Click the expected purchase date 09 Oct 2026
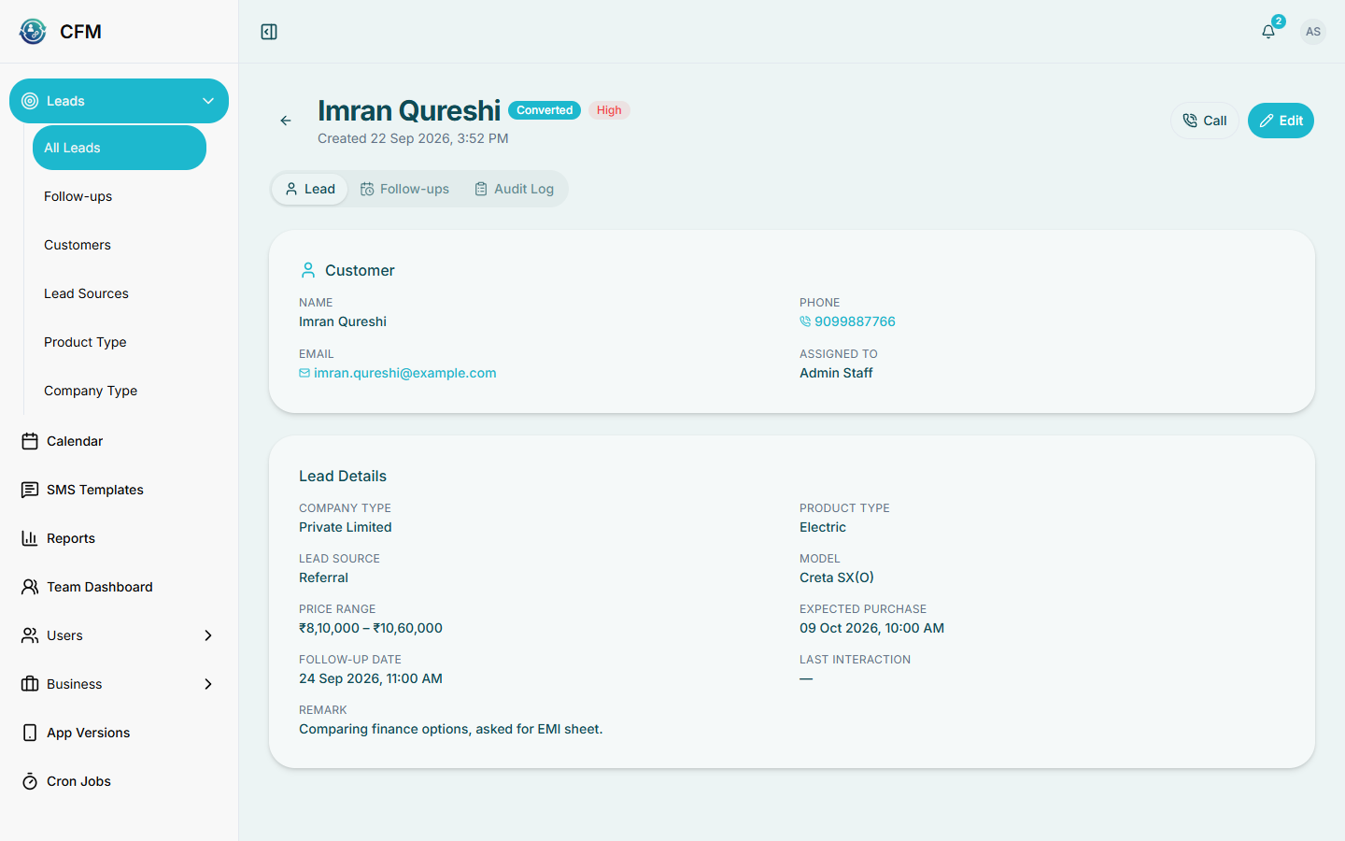 (871, 628)
